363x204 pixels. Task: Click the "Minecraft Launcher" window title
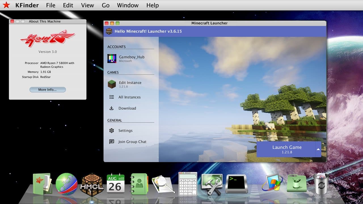pos(210,23)
